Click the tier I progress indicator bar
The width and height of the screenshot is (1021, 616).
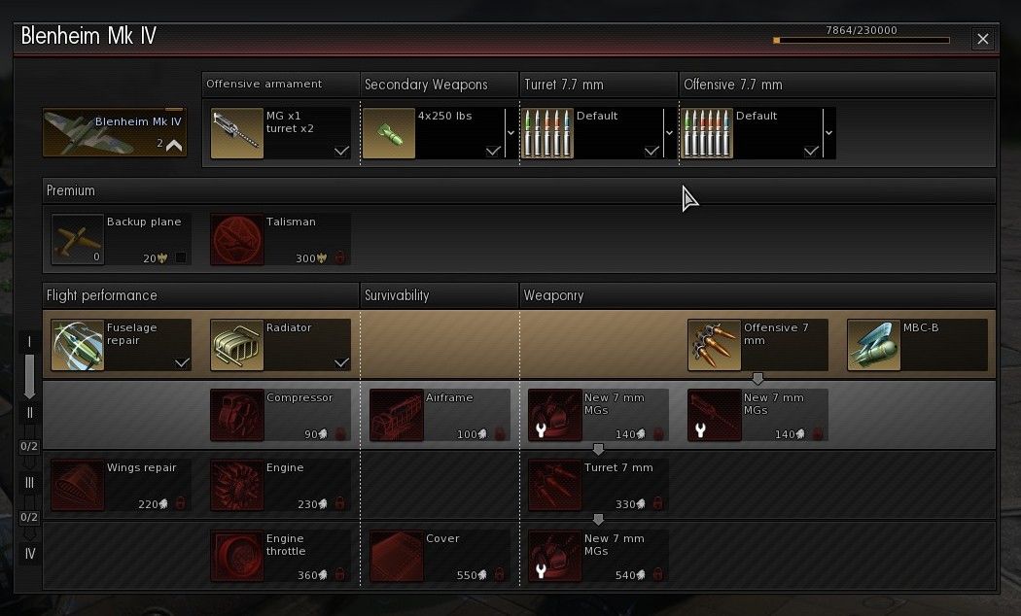29,377
